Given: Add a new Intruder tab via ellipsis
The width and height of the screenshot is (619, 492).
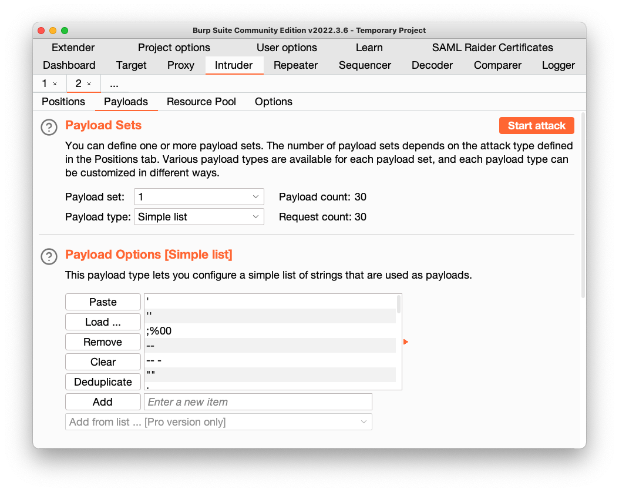Looking at the screenshot, I should pyautogui.click(x=114, y=84).
